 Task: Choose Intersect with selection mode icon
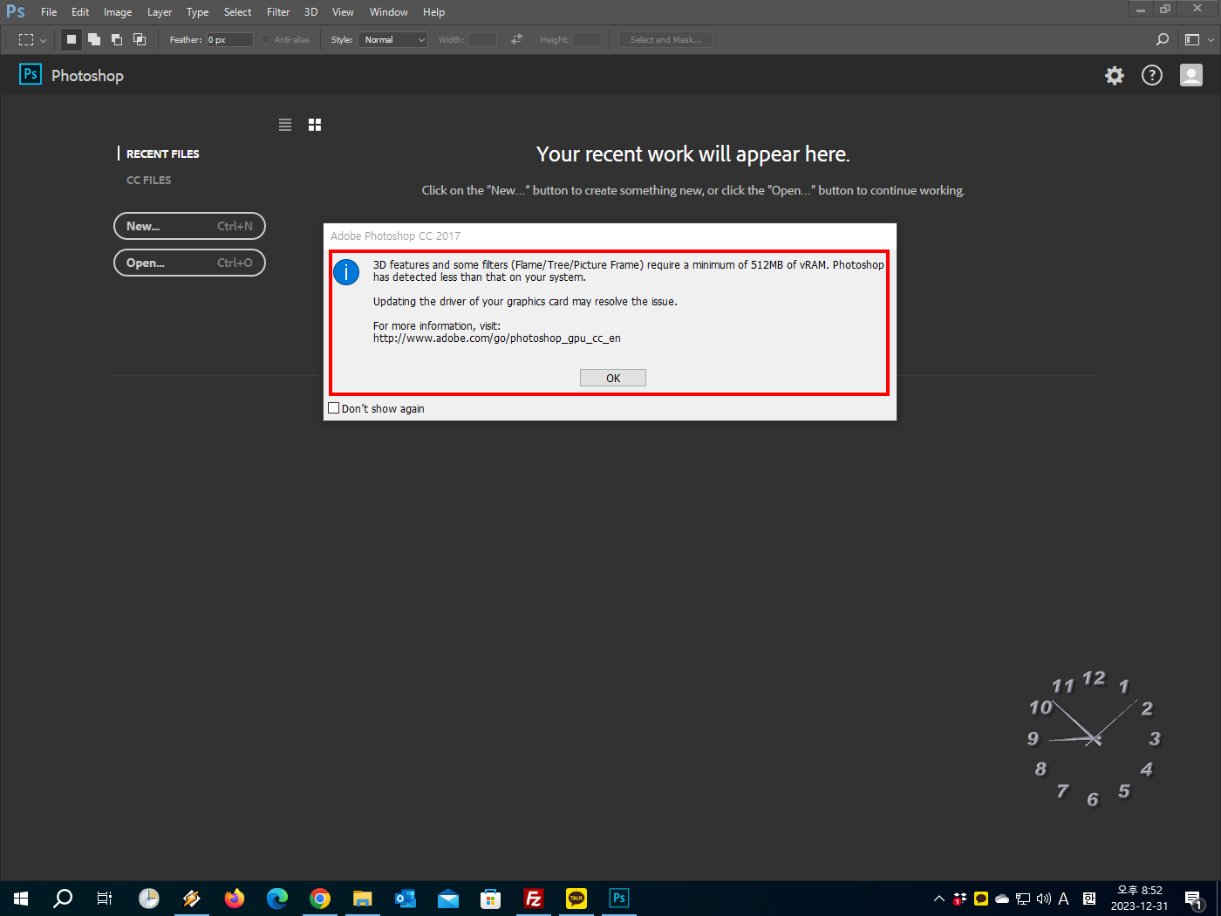(x=140, y=39)
